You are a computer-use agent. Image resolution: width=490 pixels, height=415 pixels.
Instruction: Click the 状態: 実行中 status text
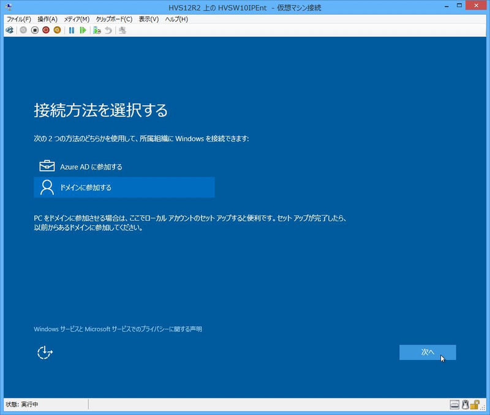(x=22, y=405)
